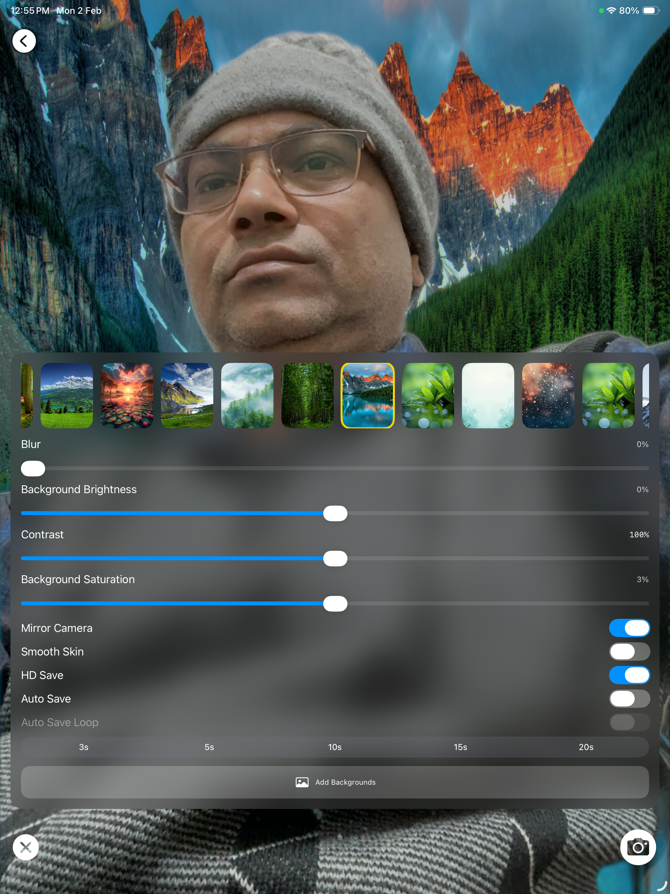This screenshot has height=894, width=670.
Task: Turn off the HD Save switch
Action: pos(629,675)
